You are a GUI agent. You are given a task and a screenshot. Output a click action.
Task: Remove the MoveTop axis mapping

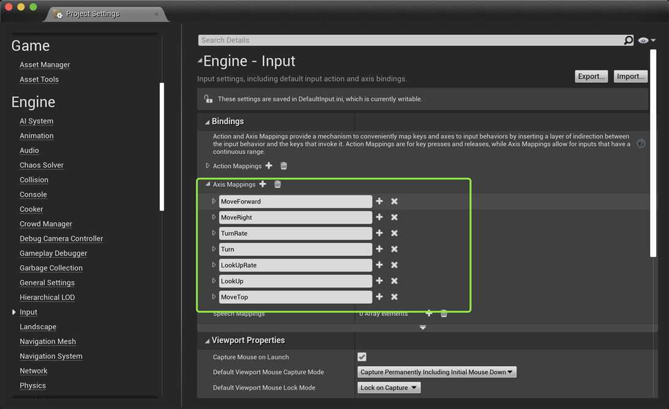coord(395,296)
